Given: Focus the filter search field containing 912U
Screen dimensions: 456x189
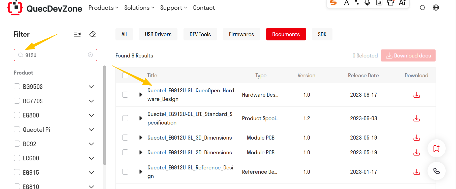Looking at the screenshot, I should click(x=55, y=55).
